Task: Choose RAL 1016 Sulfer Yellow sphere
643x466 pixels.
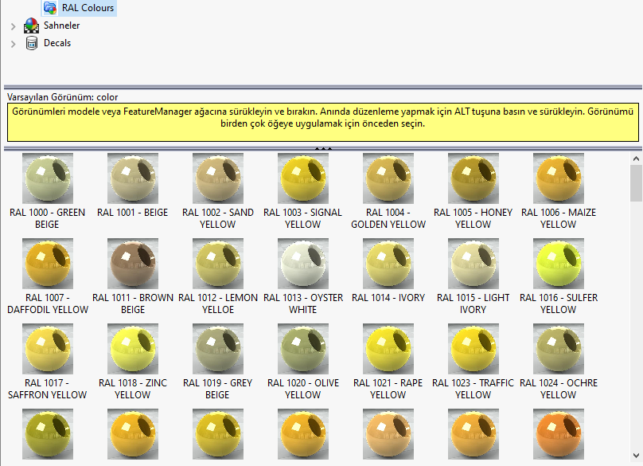Action: pyautogui.click(x=558, y=264)
